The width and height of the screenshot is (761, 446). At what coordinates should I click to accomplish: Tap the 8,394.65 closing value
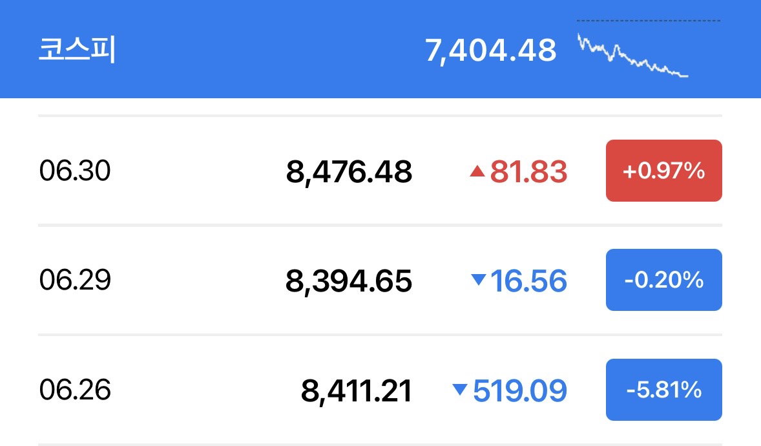pyautogui.click(x=348, y=281)
